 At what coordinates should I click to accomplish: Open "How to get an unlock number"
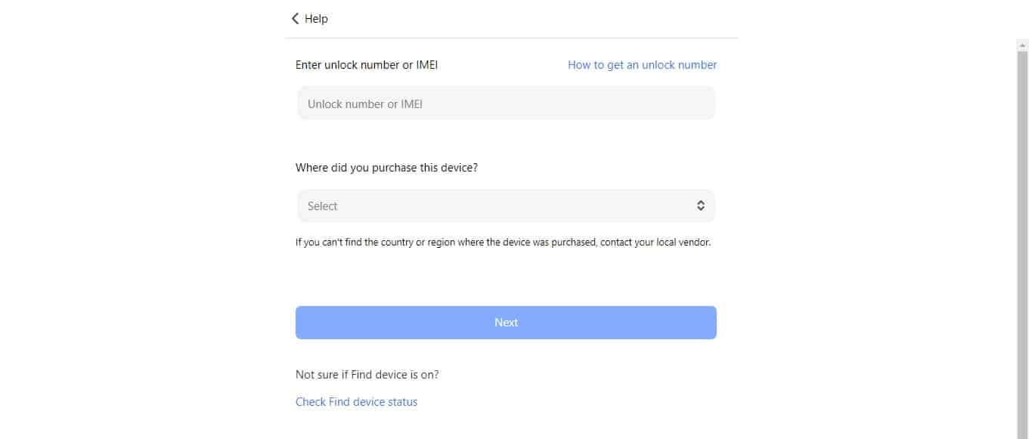(641, 64)
